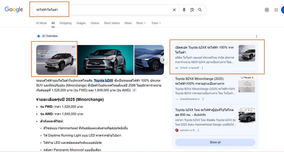
Task: Switch to the AI Mode tab
Action: (41, 23)
